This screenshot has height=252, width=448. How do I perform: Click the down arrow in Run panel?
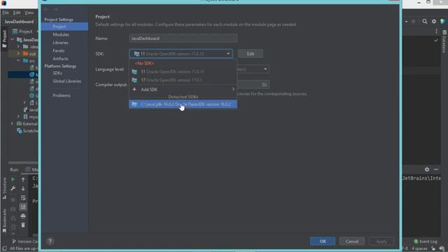tap(23, 188)
